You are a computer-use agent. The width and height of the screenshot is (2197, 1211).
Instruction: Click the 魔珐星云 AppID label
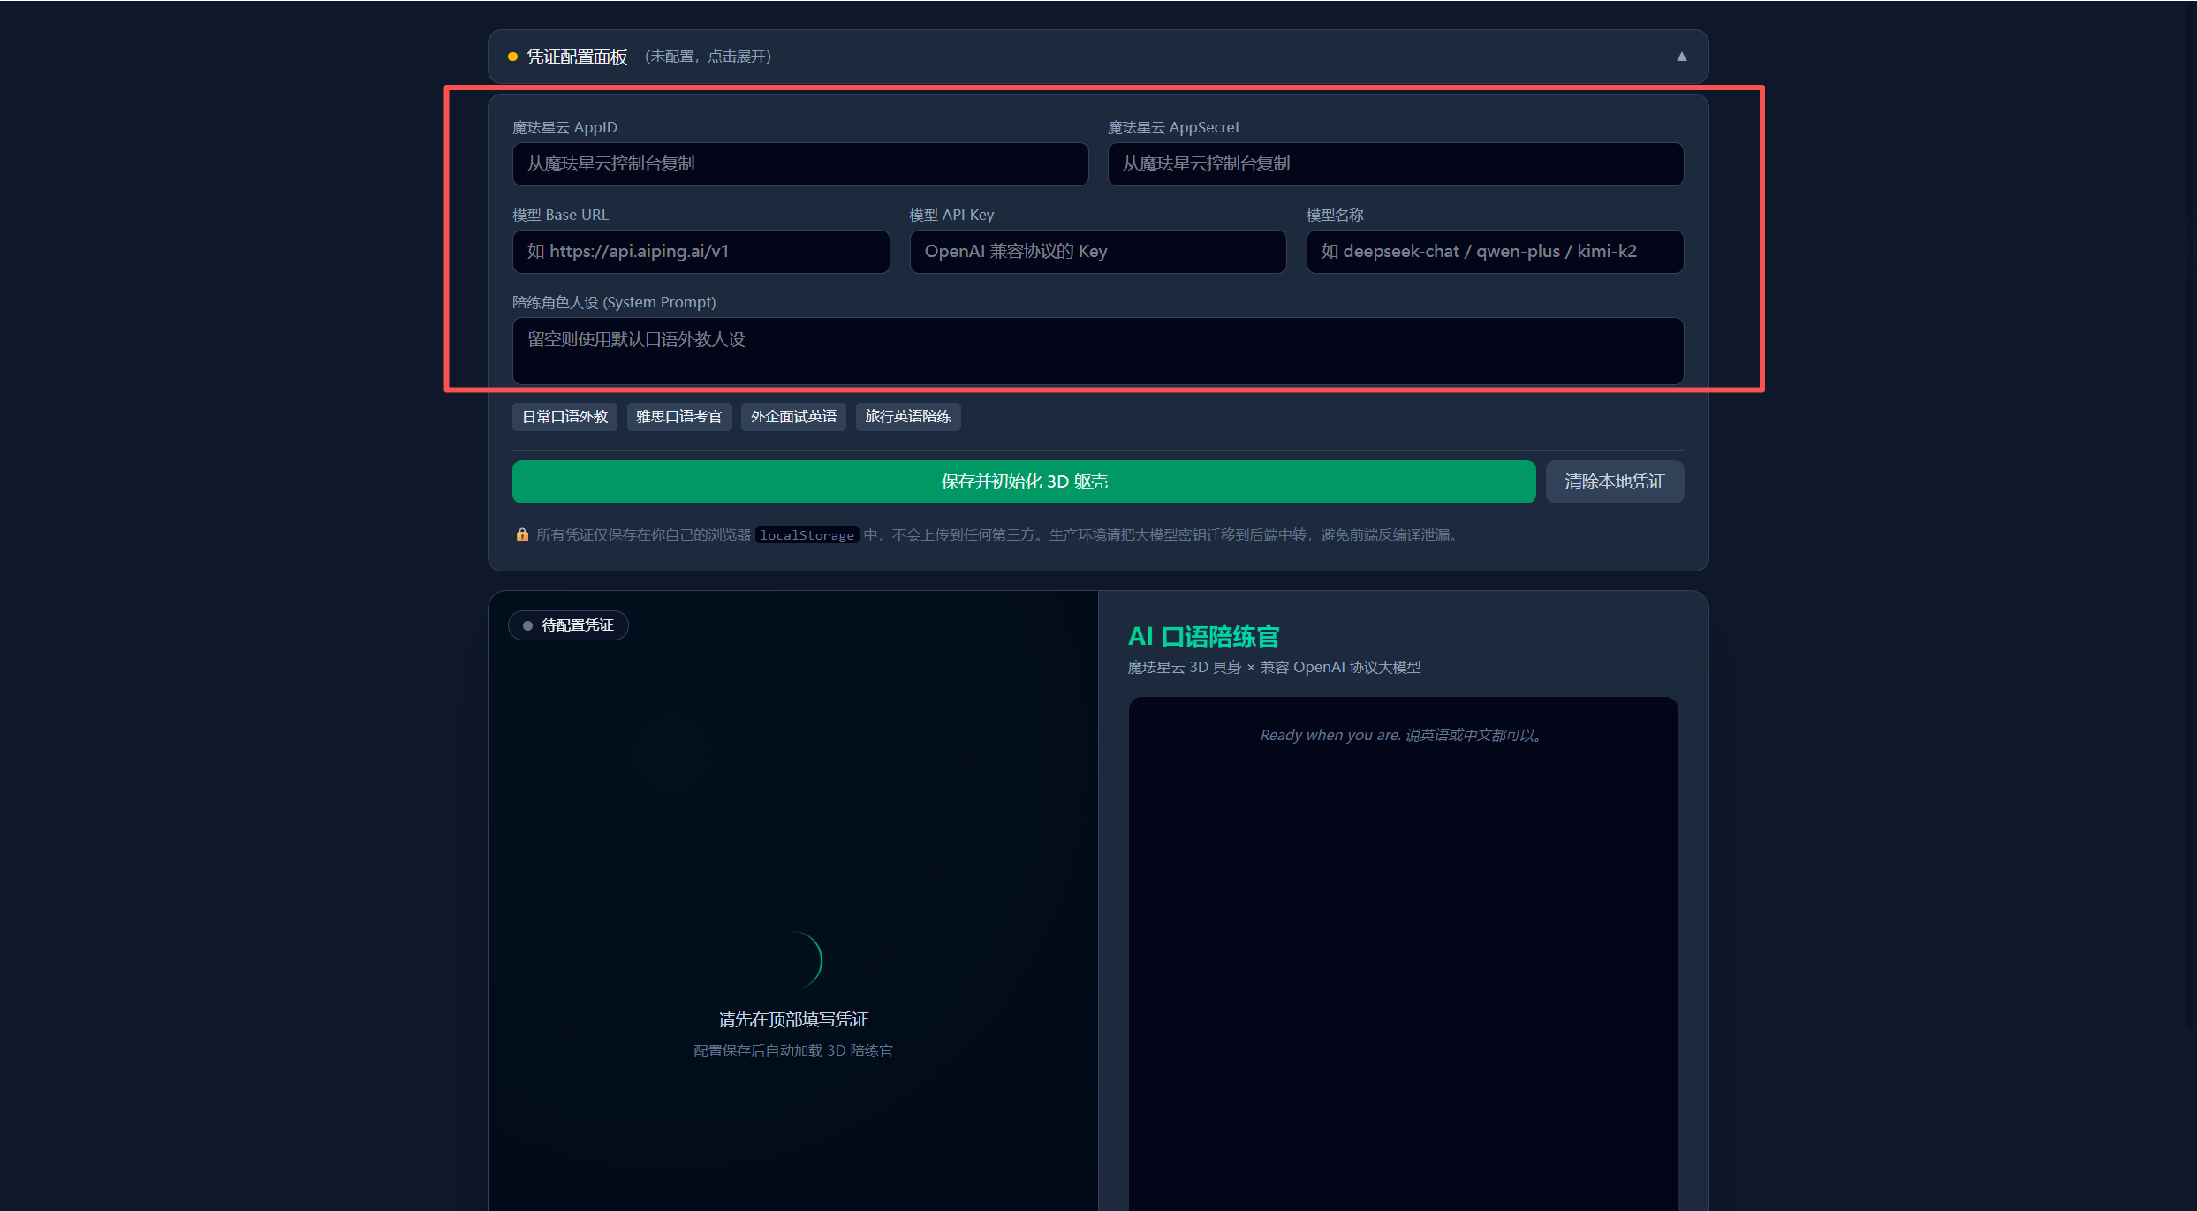point(564,128)
